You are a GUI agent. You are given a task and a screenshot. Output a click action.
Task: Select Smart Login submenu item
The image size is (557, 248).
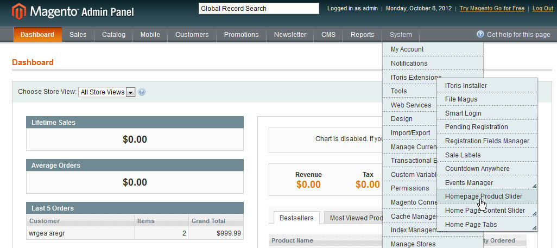click(488, 113)
